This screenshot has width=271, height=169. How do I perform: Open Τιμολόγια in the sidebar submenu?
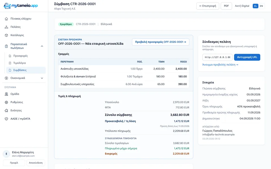(26, 63)
